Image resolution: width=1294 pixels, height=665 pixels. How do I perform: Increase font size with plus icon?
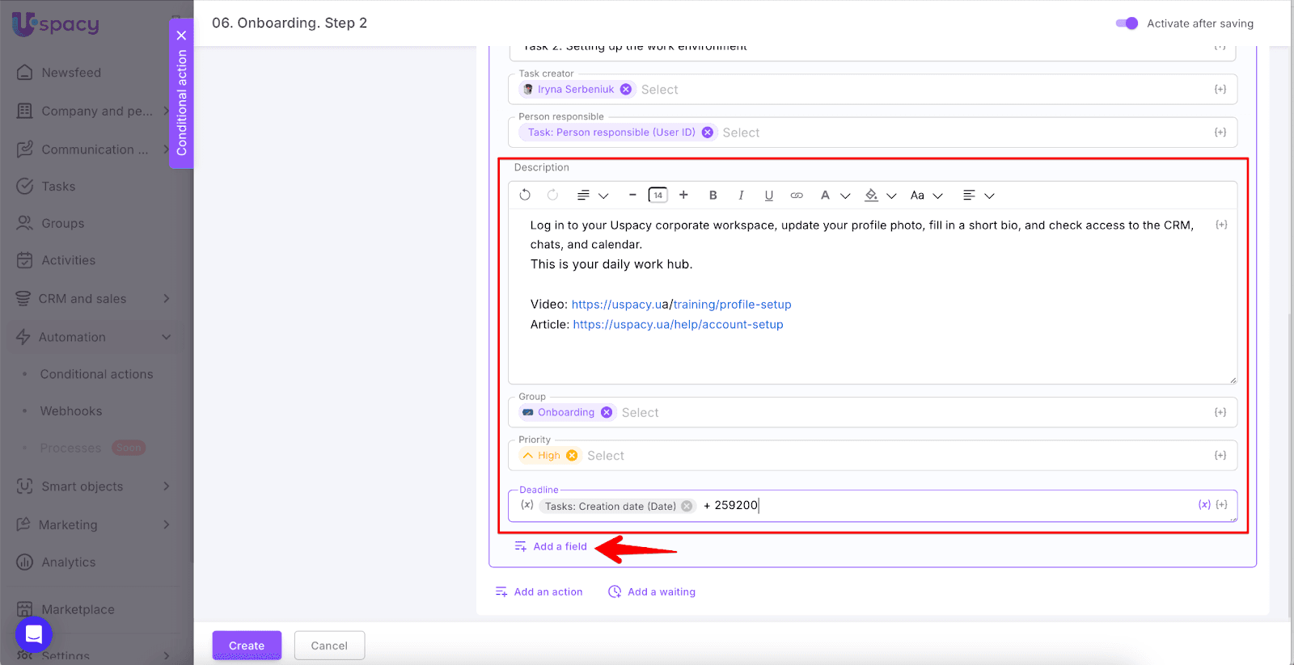[x=683, y=195]
